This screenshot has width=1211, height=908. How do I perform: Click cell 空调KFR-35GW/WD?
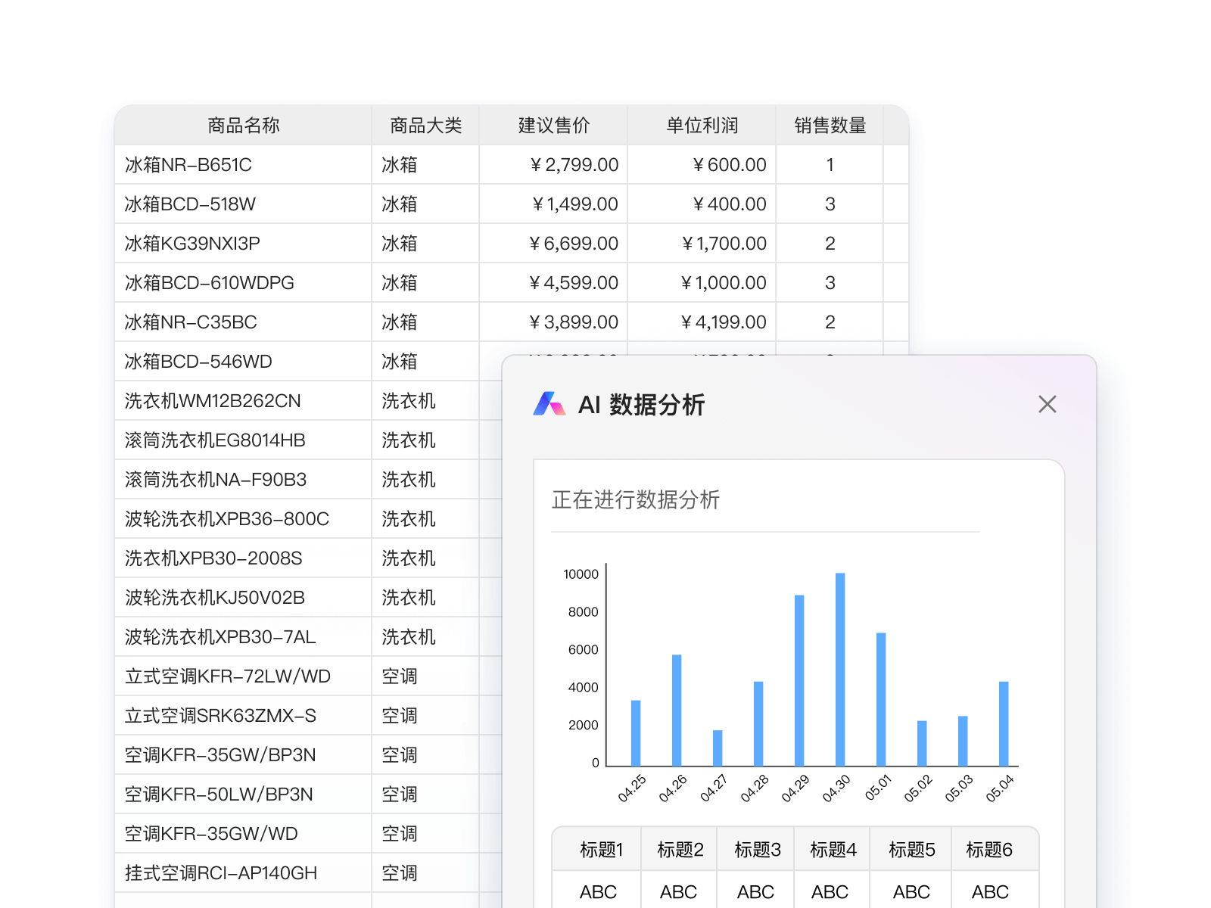coord(243,834)
